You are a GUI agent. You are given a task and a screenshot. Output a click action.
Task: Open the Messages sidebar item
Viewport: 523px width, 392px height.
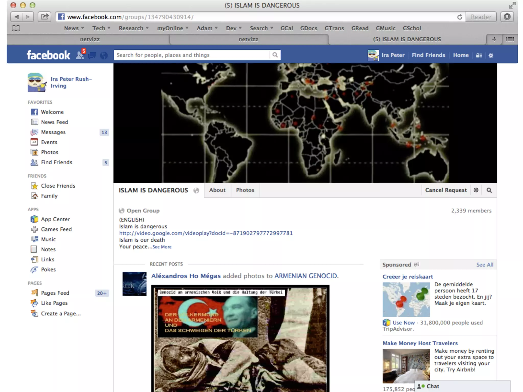[x=53, y=132]
